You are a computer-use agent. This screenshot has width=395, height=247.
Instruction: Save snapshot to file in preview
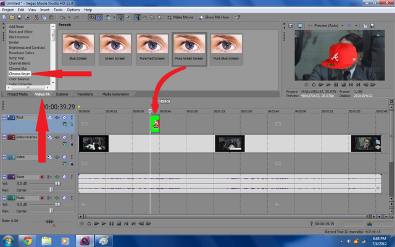pos(372,25)
